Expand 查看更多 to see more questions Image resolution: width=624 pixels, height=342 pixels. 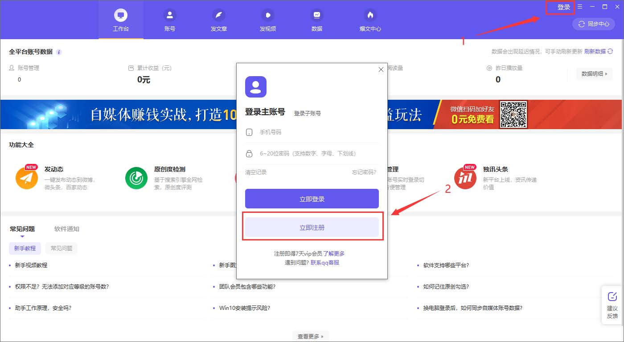pos(310,337)
